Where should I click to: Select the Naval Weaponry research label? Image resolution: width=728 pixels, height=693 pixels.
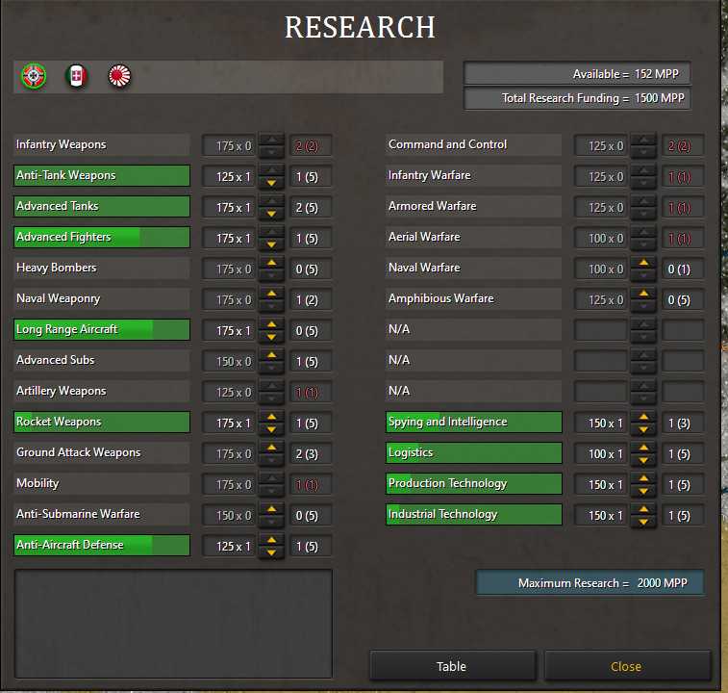pos(102,299)
